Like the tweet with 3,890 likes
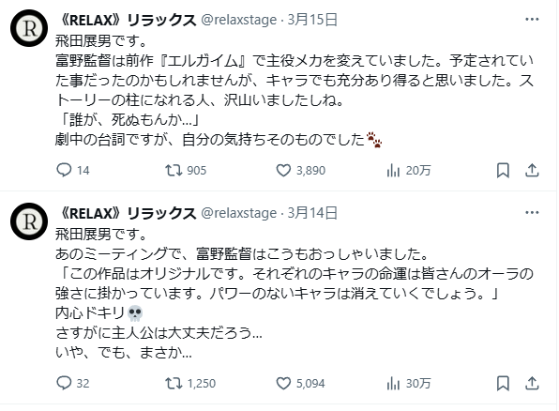Screen dimensions: 559x411 tap(301, 170)
